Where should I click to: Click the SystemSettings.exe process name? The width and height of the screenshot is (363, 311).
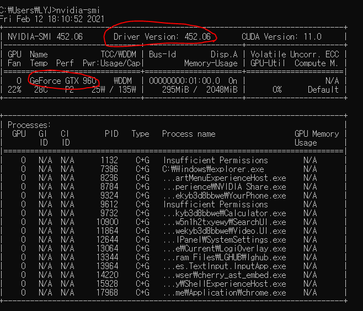(224, 240)
